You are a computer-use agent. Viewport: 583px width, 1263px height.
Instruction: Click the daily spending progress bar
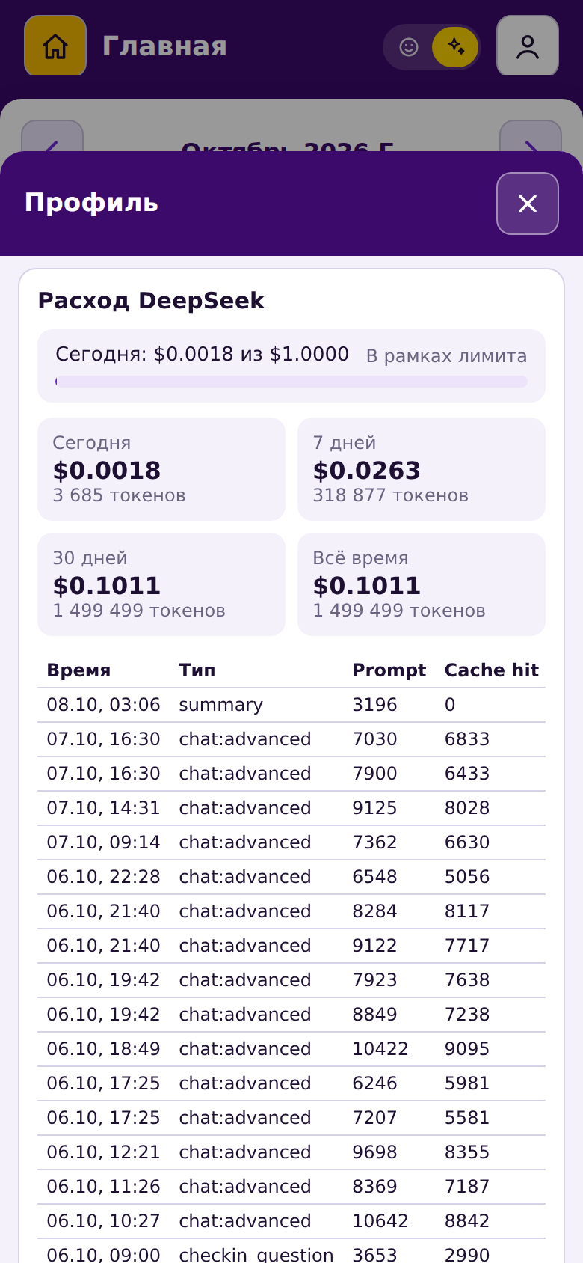click(291, 382)
